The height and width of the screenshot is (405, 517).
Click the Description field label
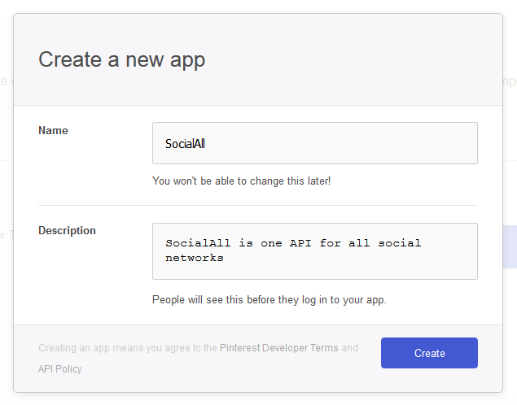click(67, 230)
